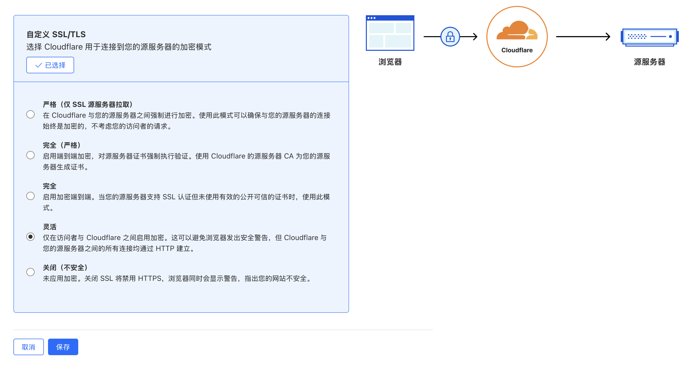Click the checkmark in 已选择 button

pyautogui.click(x=38, y=65)
